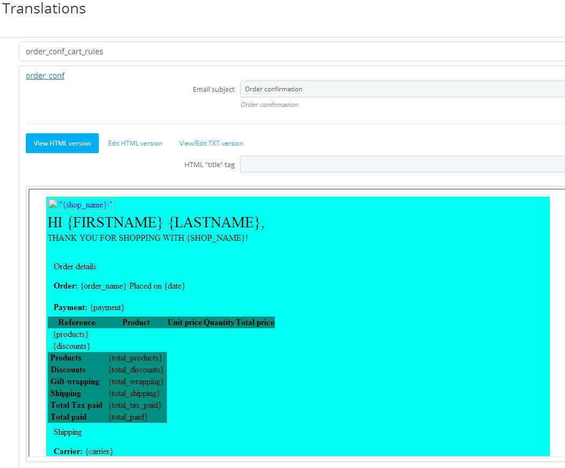Expand the order_conf_cart_rules template panel
The height and width of the screenshot is (468, 565).
coord(292,52)
